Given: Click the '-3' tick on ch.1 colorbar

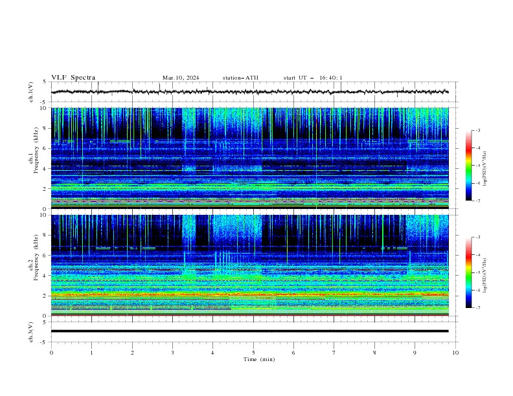Looking at the screenshot, I should click(477, 130).
